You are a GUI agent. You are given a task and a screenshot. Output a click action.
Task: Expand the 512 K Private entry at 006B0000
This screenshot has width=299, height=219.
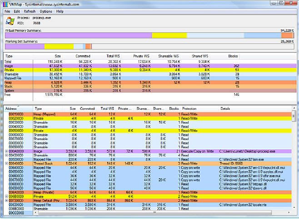coord(6,197)
